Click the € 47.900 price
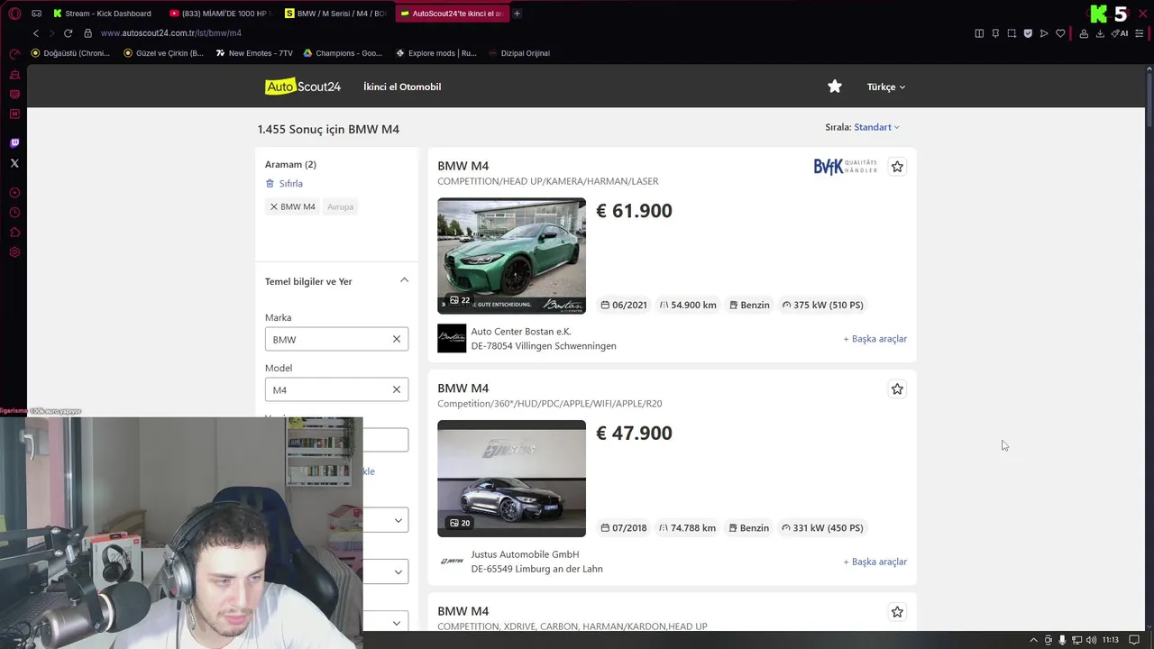 pyautogui.click(x=634, y=434)
